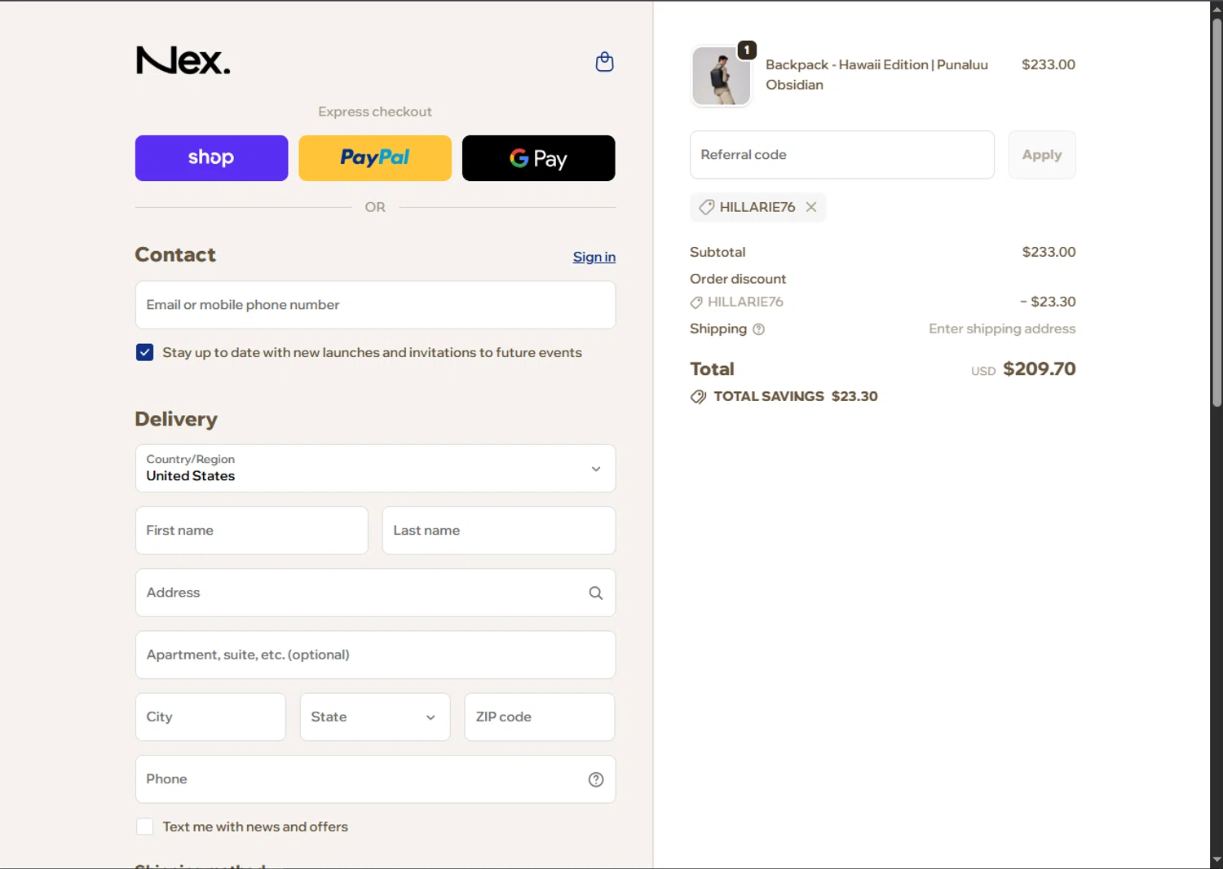Open the shopping bag cart icon
The height and width of the screenshot is (869, 1223).
pos(604,62)
